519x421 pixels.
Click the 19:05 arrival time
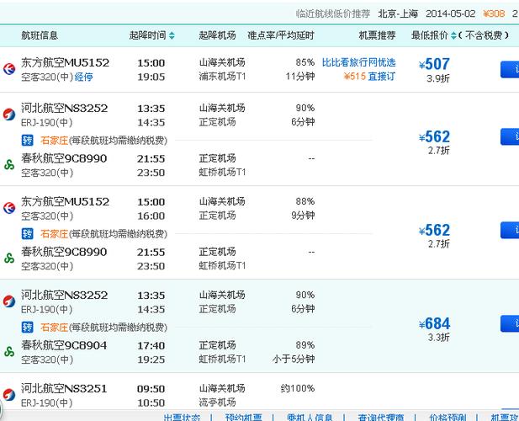[151, 77]
